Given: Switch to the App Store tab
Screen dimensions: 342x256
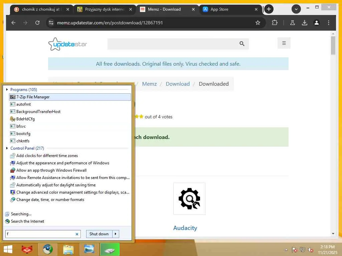Looking at the screenshot, I should coord(219,9).
